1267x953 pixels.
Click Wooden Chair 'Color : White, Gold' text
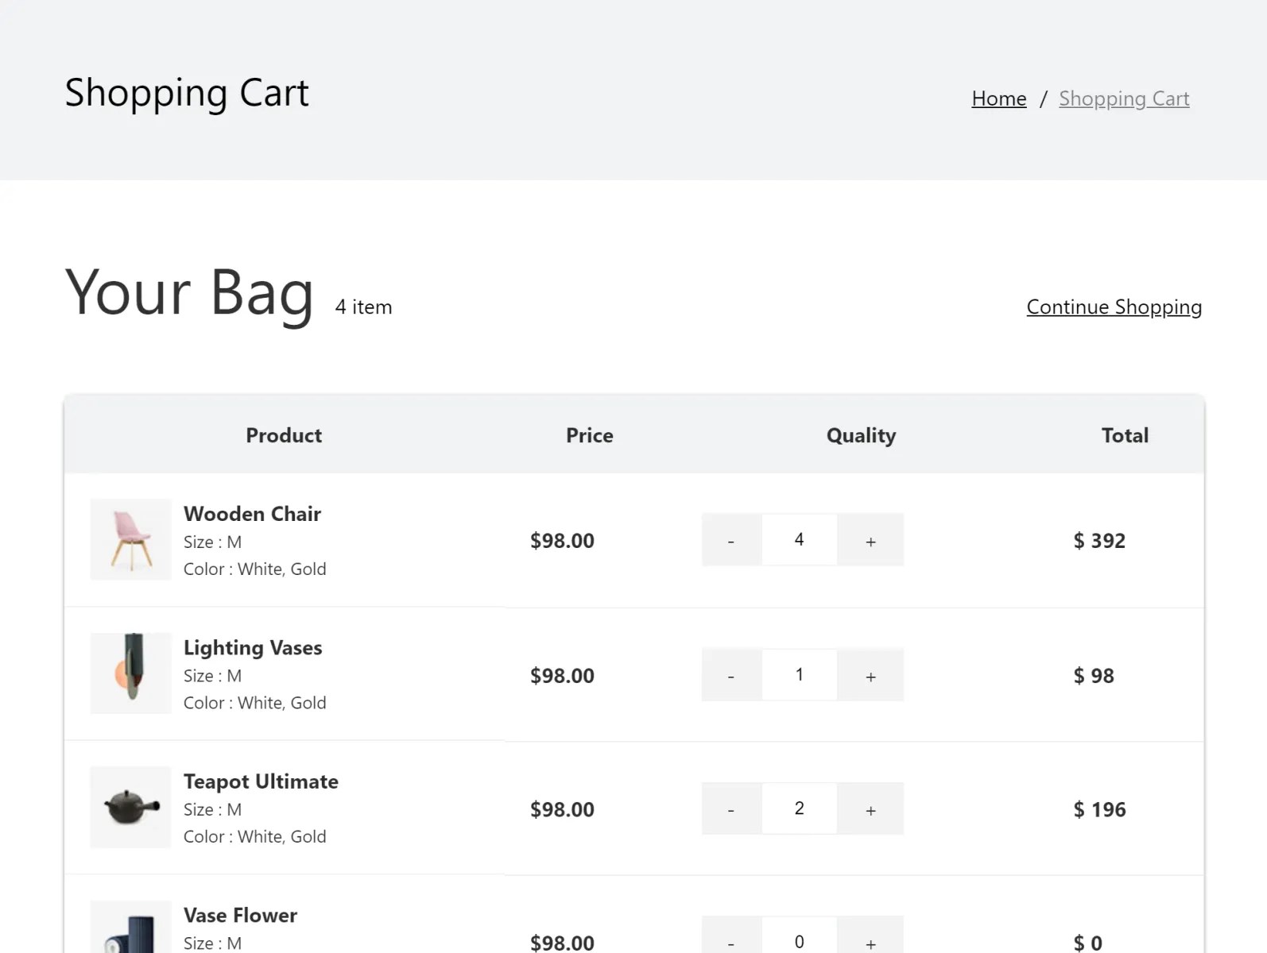tap(254, 569)
